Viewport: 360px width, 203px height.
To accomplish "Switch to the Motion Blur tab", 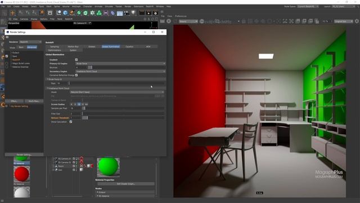I will coord(73,46).
